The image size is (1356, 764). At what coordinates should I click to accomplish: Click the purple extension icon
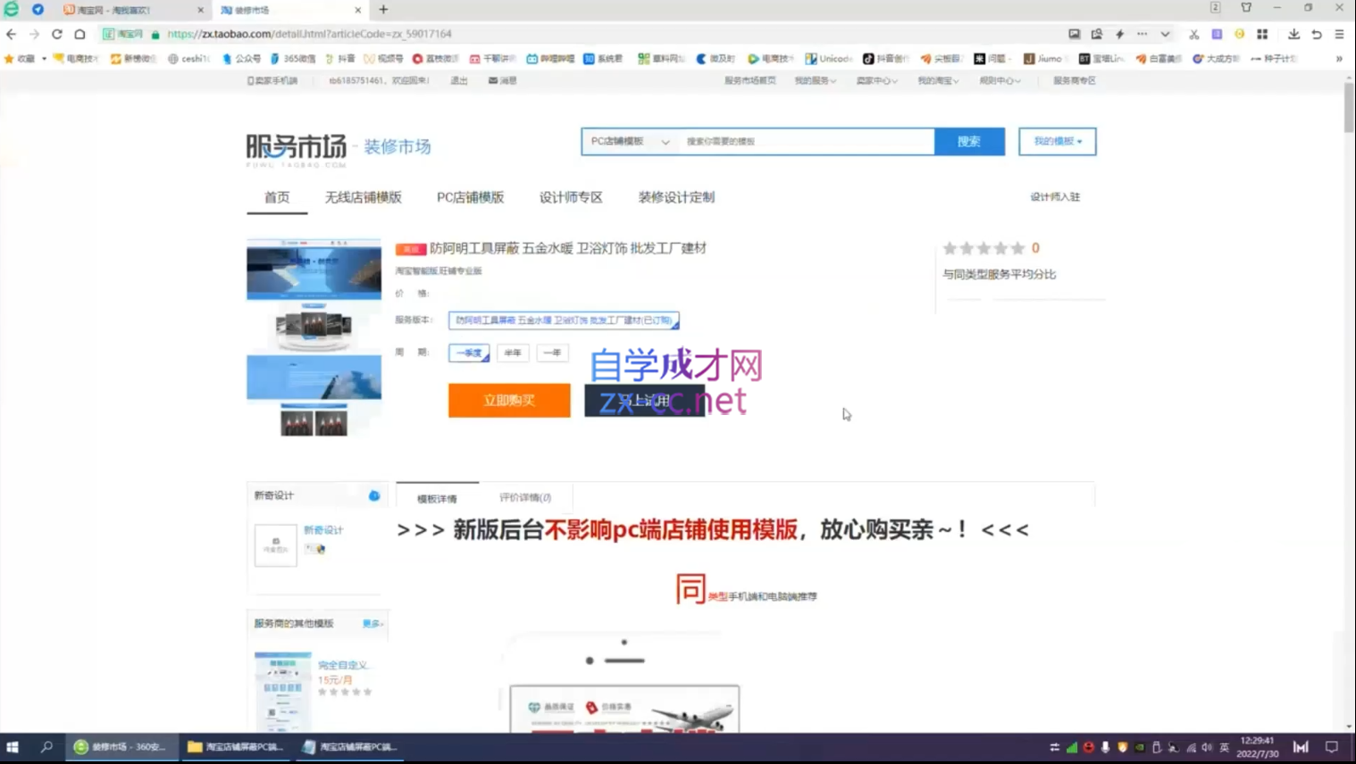point(1217,34)
